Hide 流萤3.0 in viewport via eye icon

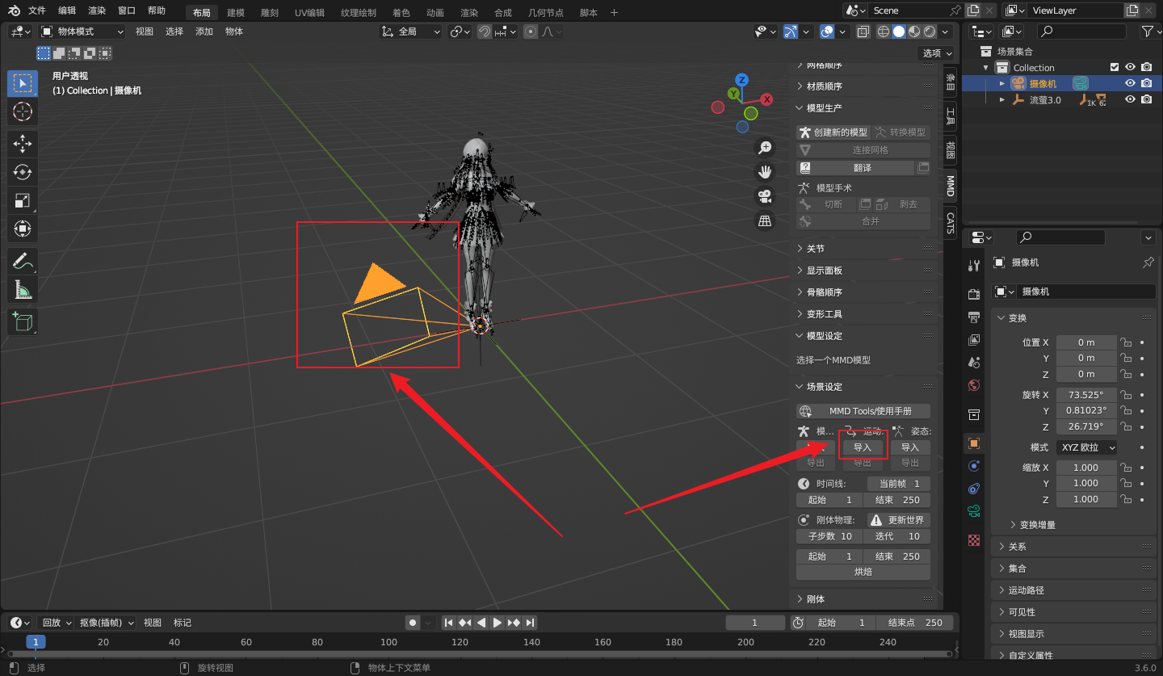[1131, 99]
